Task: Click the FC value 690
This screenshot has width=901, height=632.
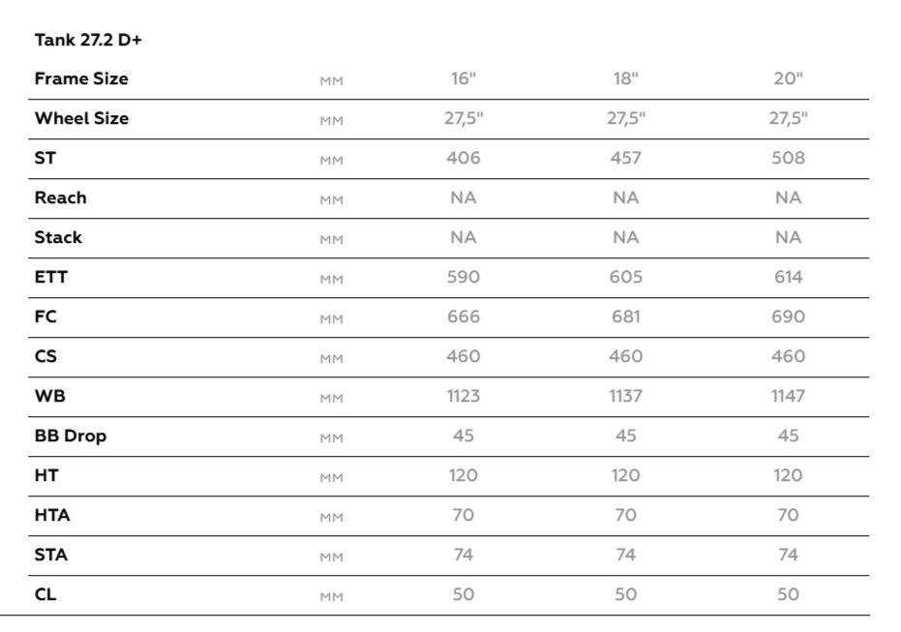Action: (x=789, y=316)
